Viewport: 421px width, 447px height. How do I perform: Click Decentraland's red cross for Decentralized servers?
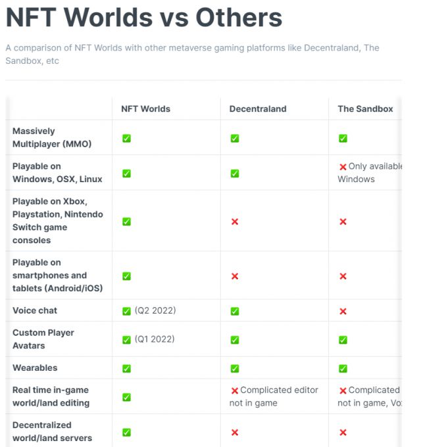[235, 432]
